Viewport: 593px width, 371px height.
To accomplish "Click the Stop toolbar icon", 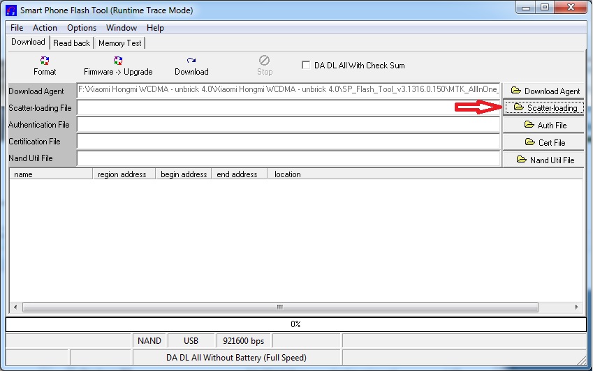I will tap(264, 61).
